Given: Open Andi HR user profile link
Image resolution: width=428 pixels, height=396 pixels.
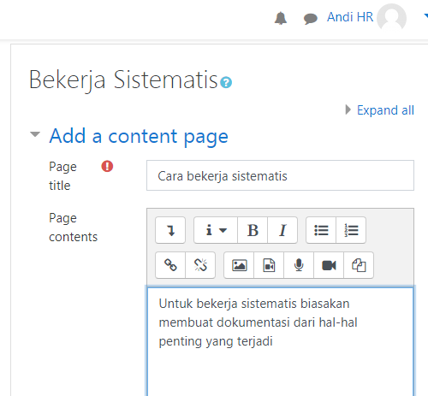Looking at the screenshot, I should 350,17.
